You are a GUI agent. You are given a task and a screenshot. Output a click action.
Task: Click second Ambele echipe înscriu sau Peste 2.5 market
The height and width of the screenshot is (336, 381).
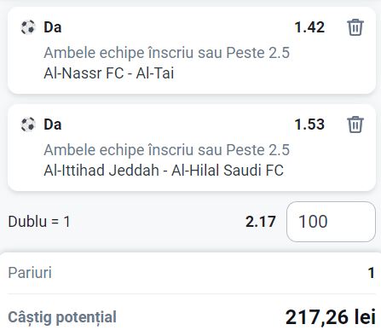pyautogui.click(x=167, y=150)
